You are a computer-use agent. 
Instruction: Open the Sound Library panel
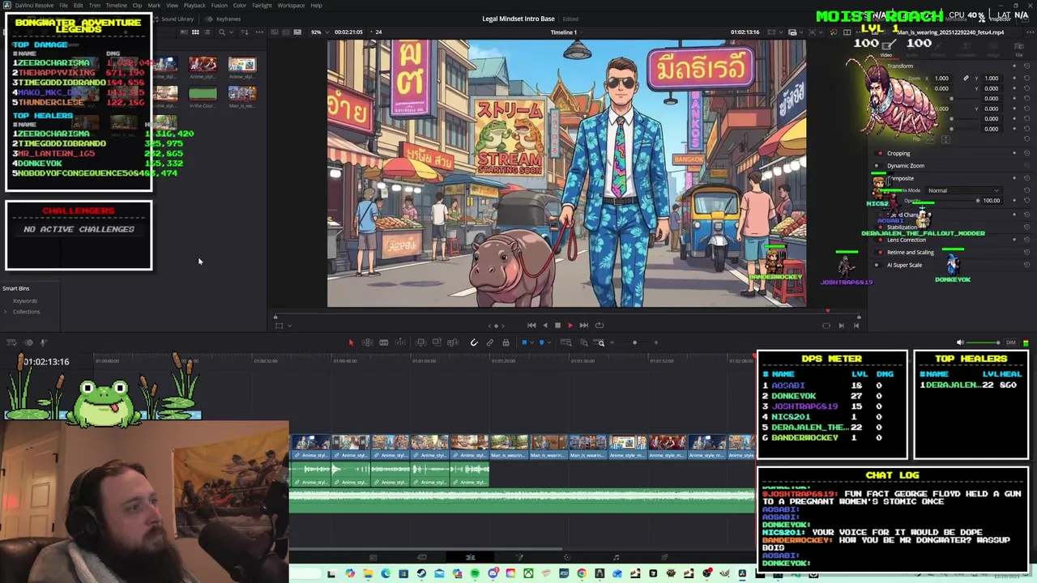coord(173,19)
